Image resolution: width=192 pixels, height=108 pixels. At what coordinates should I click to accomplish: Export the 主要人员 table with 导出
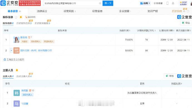[170, 76]
